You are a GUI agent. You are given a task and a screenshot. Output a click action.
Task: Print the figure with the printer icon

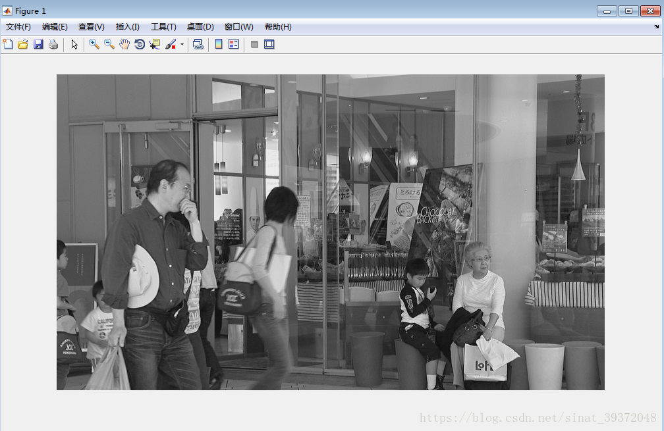pyautogui.click(x=53, y=44)
